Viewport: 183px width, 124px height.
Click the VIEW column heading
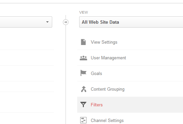(84, 12)
